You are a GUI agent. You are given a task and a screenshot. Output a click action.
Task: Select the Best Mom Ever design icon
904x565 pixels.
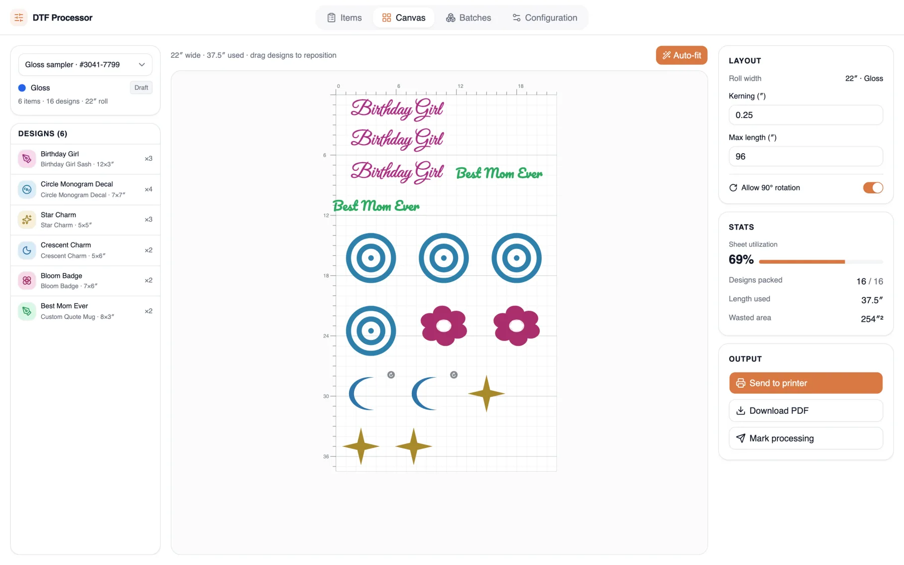(x=27, y=311)
